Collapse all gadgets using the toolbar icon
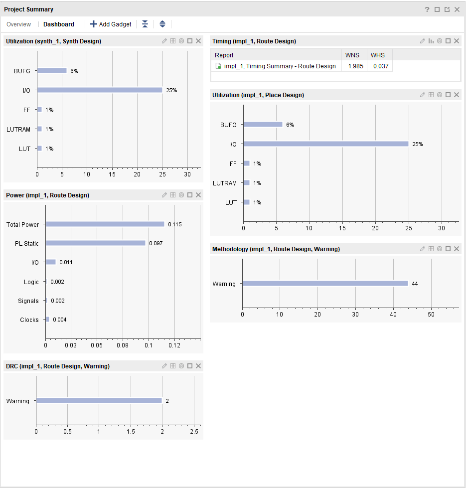Viewport: 467px width, 488px height. pos(145,24)
